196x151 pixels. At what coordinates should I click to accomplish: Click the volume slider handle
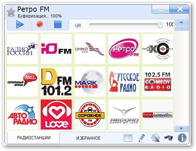[x=160, y=25]
